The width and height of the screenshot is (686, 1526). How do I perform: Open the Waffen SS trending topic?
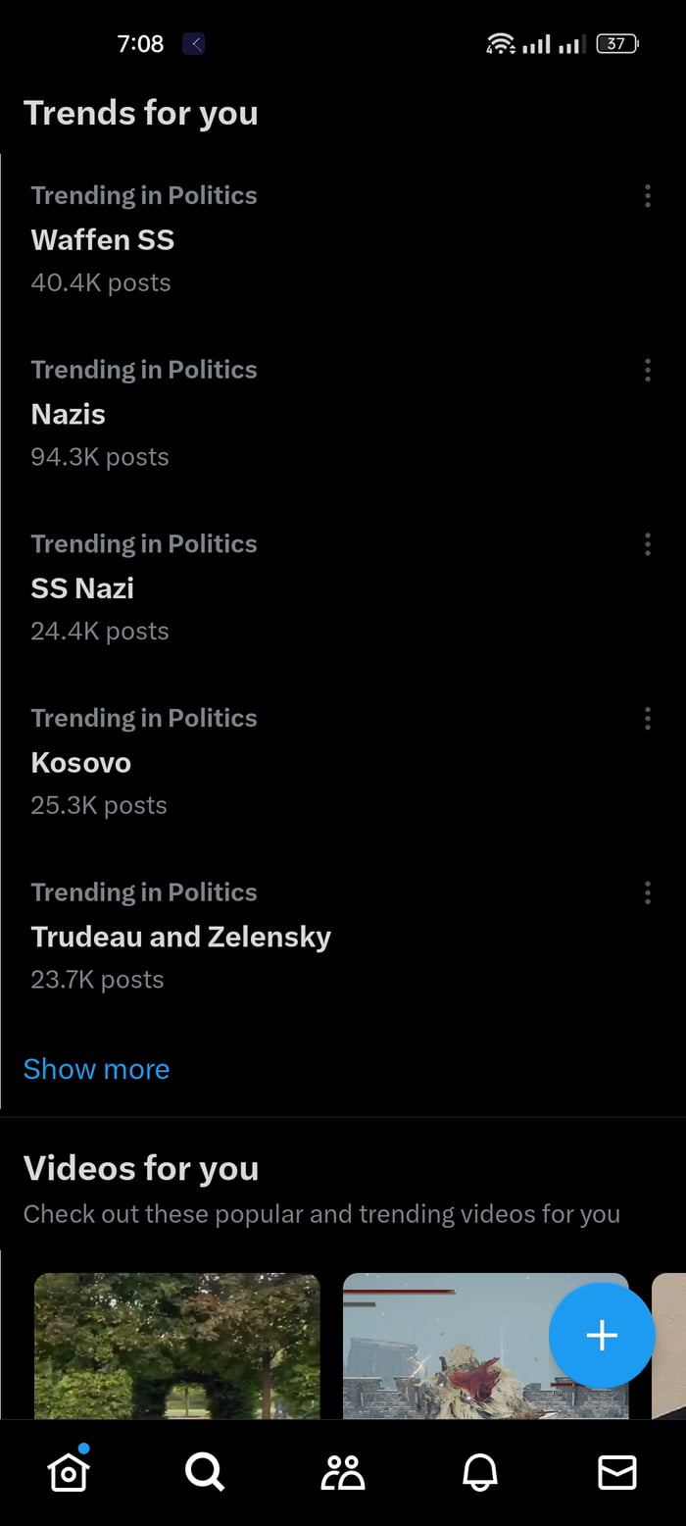103,240
